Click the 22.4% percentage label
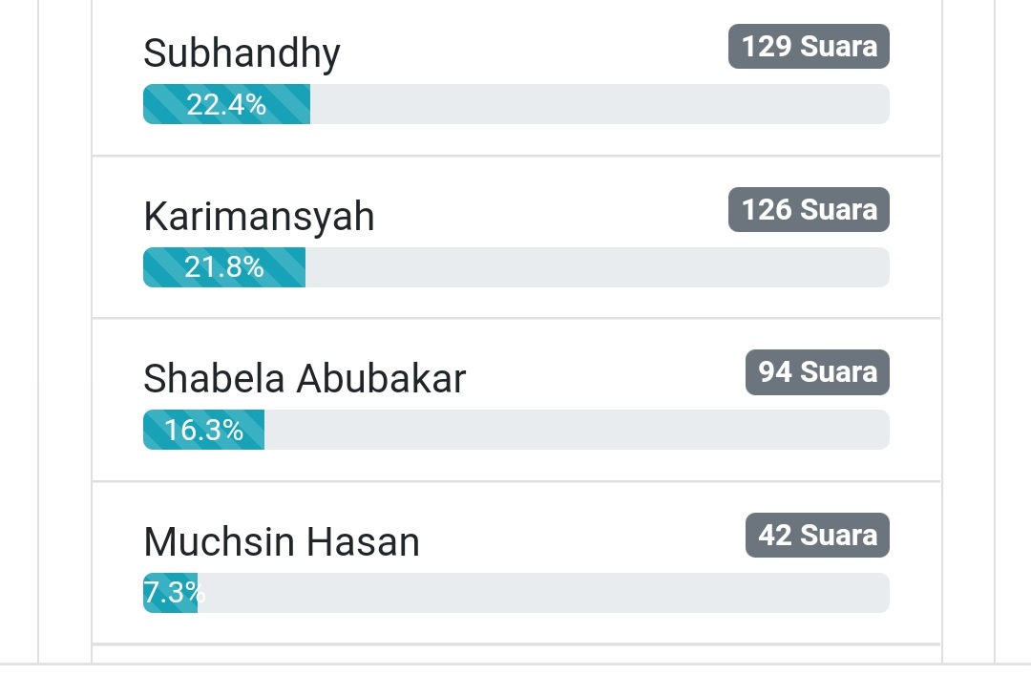Screen dimensions: 1031x675 [226, 105]
